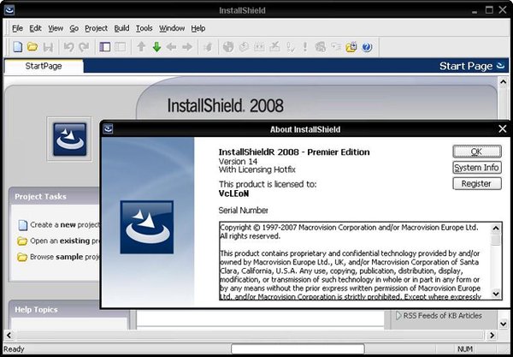
Task: Click the license text scrollbar down arrow
Action: [497, 296]
